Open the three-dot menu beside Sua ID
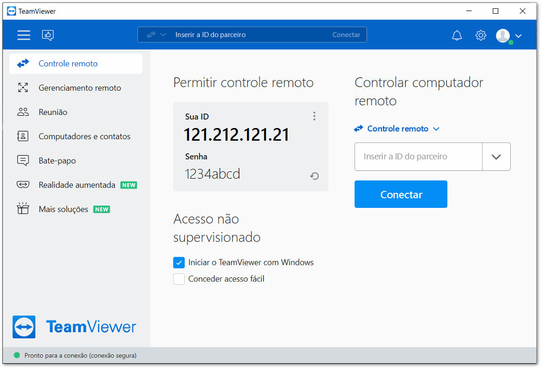541x368 pixels. [314, 116]
